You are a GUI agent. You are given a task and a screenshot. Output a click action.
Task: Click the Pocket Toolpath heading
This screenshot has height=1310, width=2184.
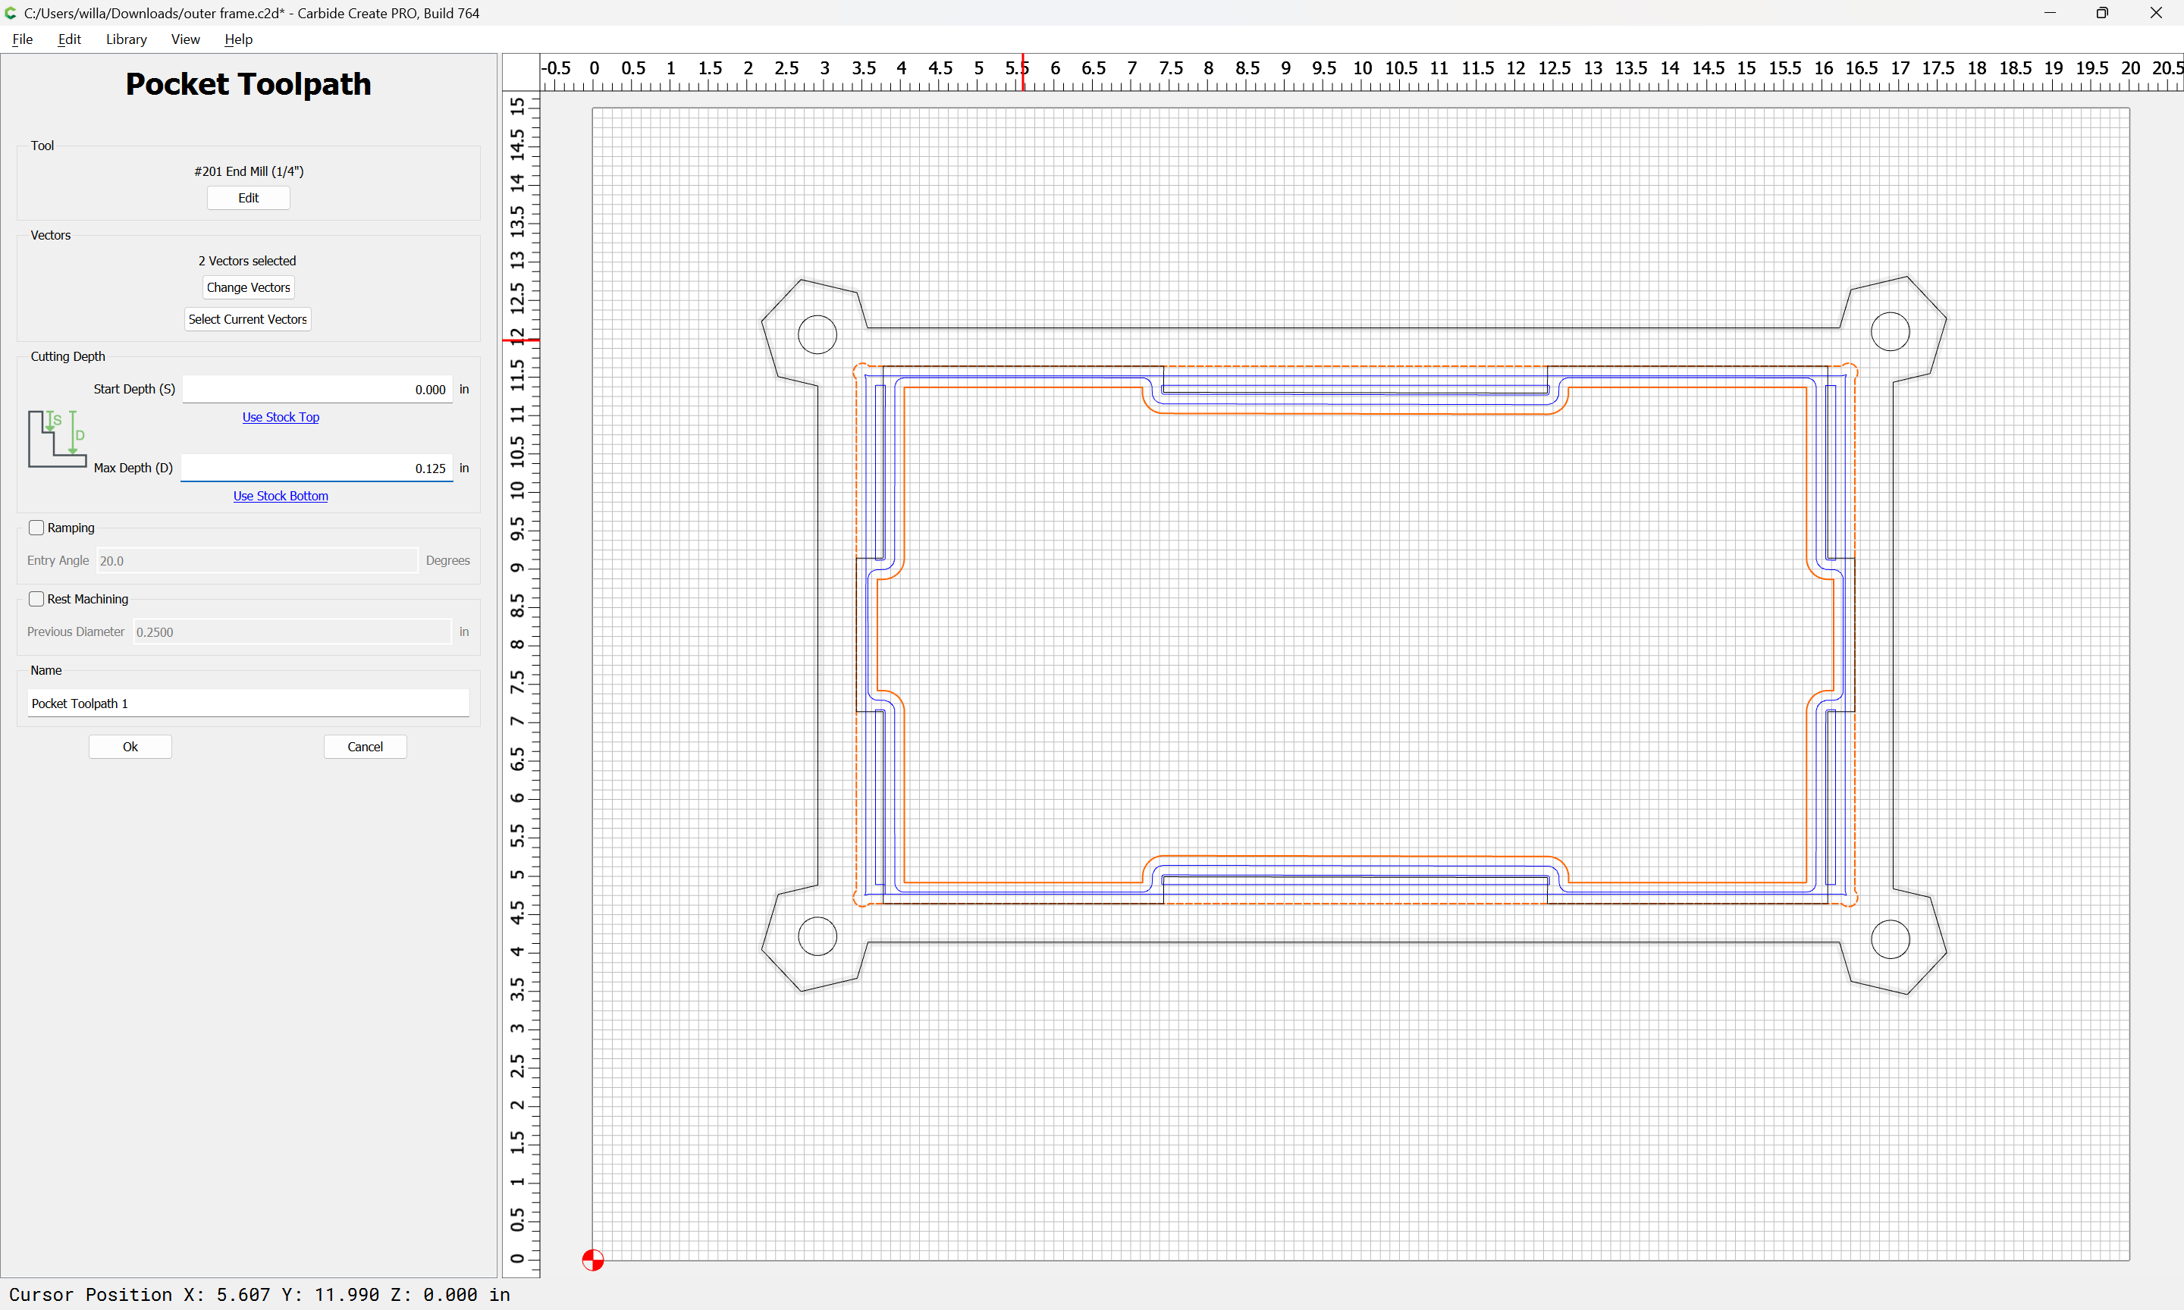coord(248,84)
